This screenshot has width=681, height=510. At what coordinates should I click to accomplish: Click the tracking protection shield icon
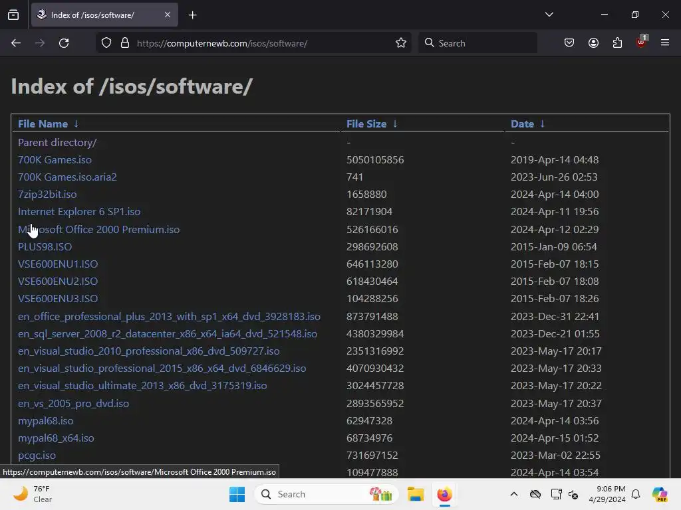[x=106, y=43]
